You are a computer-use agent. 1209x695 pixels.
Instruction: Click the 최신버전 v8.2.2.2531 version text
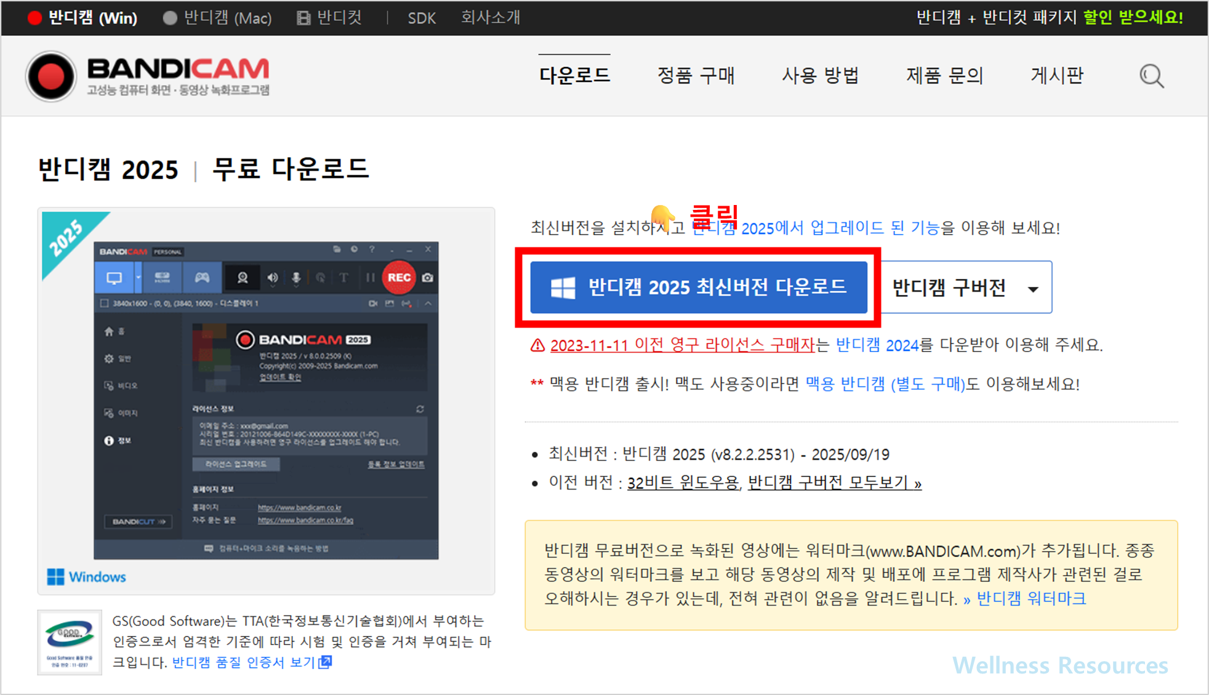pos(719,454)
